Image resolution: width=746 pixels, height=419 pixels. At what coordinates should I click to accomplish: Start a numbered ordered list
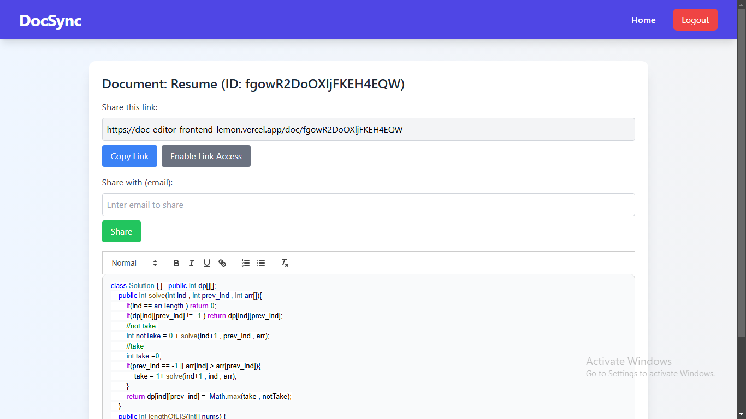246,263
